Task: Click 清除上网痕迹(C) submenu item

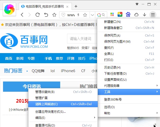Action: (x=63, y=104)
